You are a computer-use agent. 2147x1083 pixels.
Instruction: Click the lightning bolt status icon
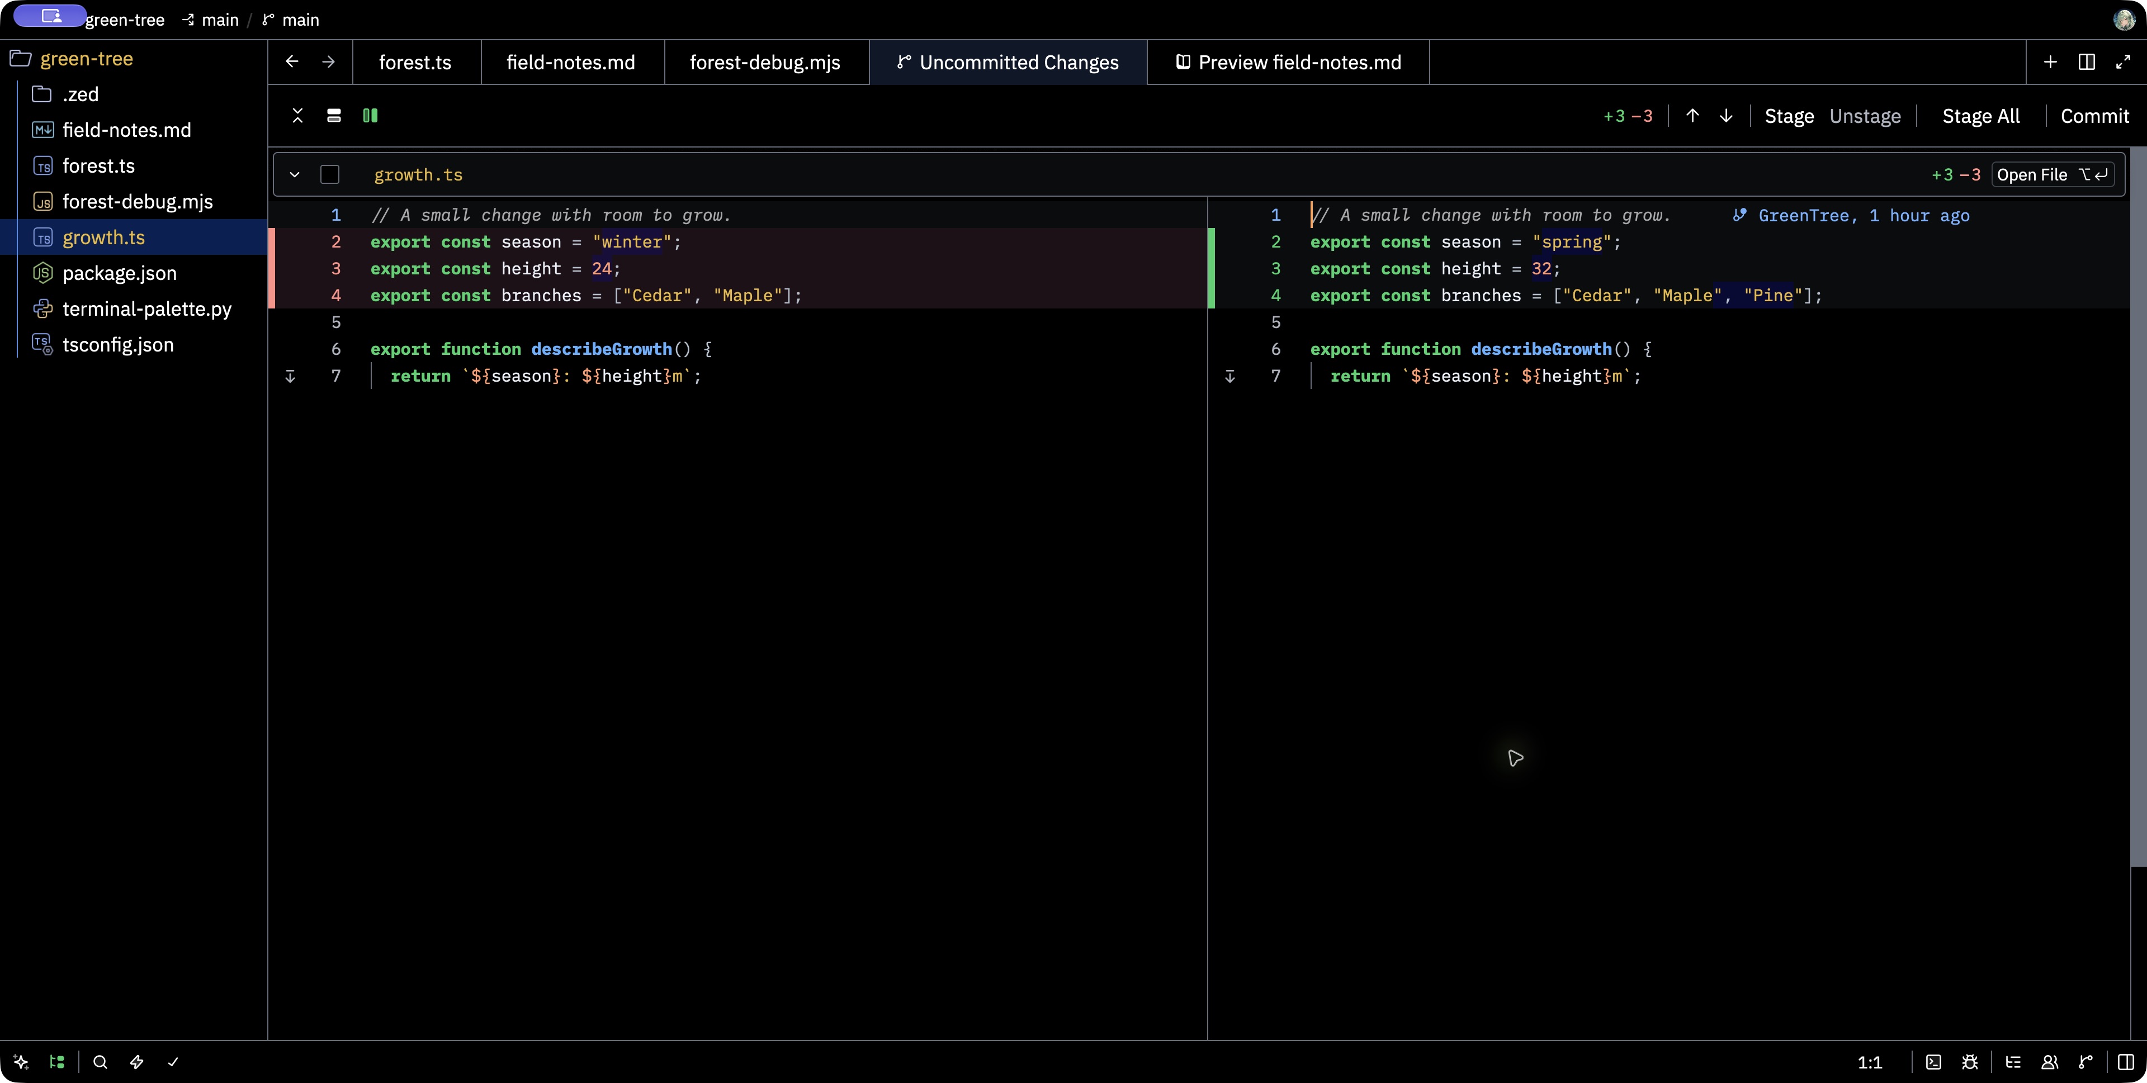[136, 1062]
